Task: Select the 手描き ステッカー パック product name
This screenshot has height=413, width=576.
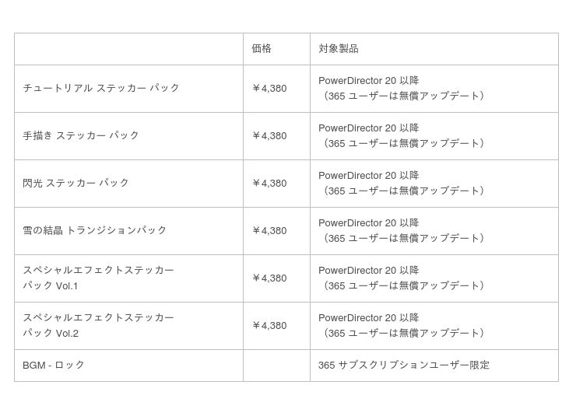Action: click(x=81, y=136)
